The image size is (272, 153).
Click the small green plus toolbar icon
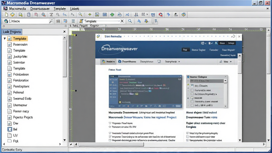[x=90, y=15]
